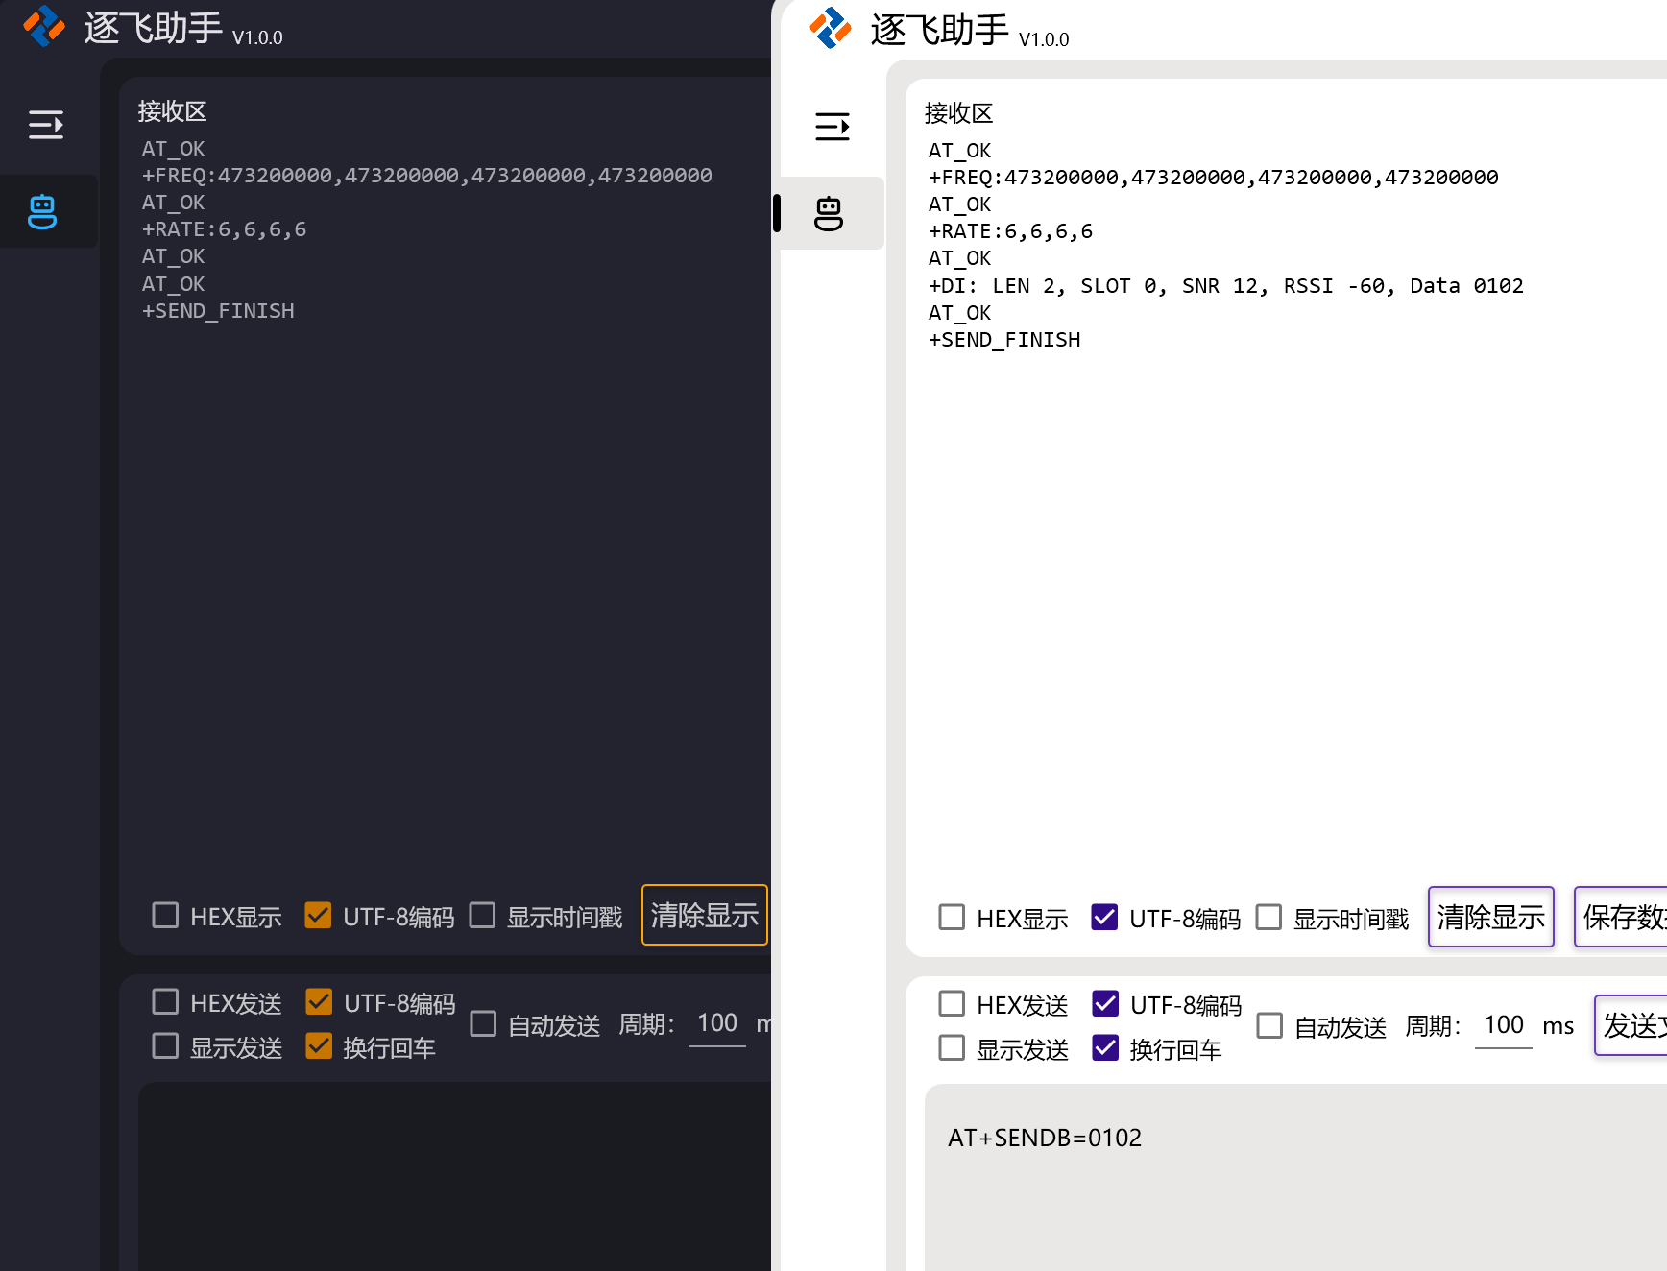Click the app logo in light window
This screenshot has height=1271, width=1667.
tap(830, 28)
